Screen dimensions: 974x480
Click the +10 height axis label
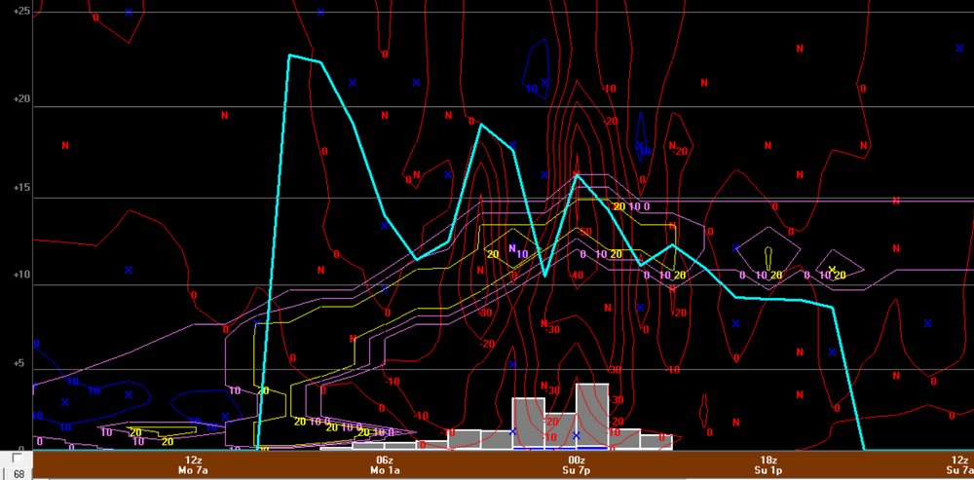point(22,276)
